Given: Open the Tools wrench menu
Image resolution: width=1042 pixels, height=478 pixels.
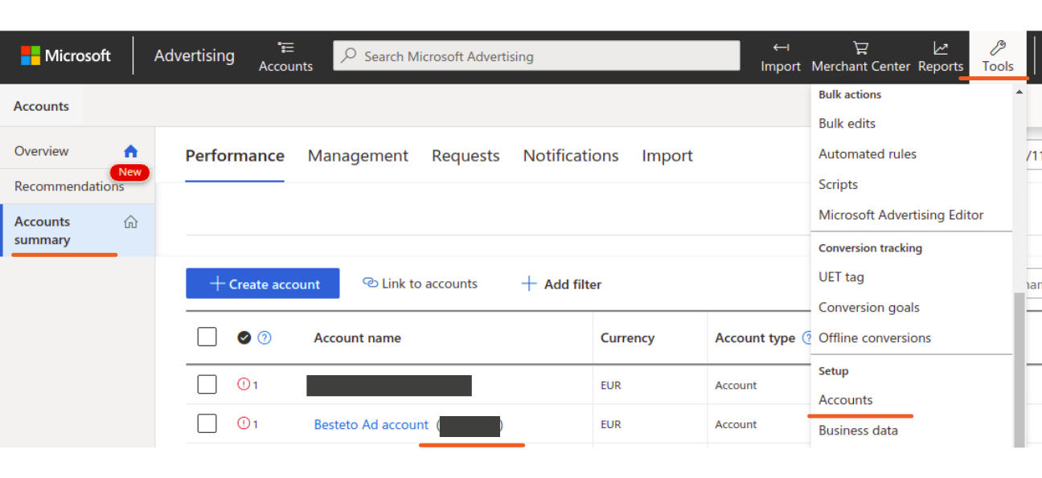Looking at the screenshot, I should (998, 56).
